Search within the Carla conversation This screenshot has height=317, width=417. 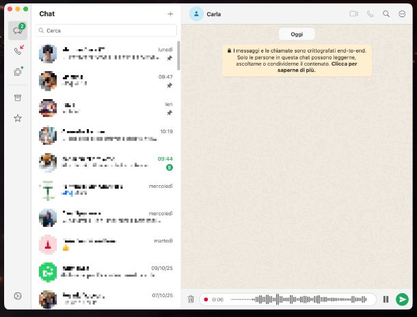[386, 14]
